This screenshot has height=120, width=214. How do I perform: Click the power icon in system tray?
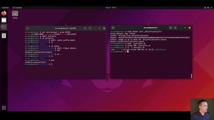[x=211, y=8]
